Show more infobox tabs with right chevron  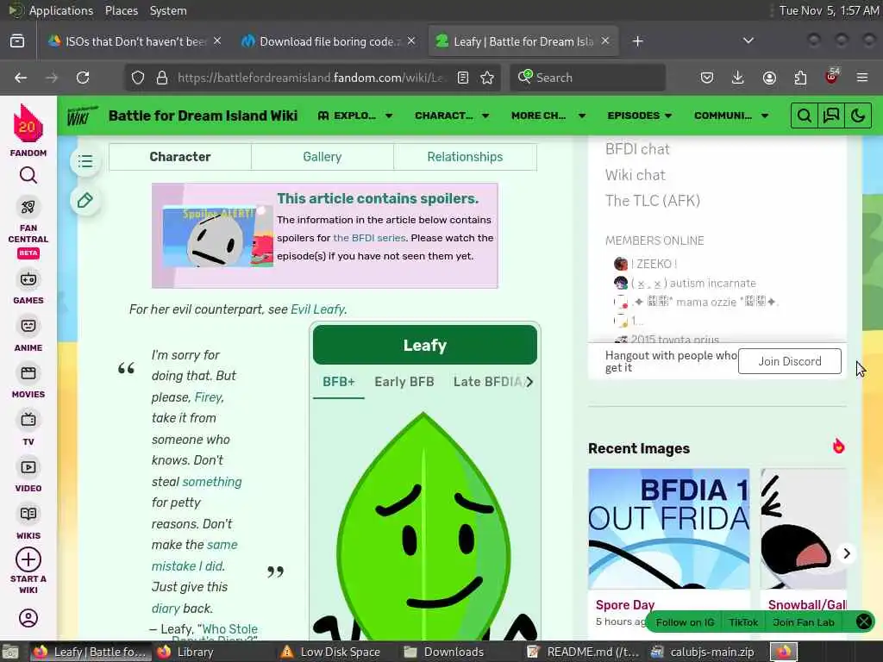(529, 382)
